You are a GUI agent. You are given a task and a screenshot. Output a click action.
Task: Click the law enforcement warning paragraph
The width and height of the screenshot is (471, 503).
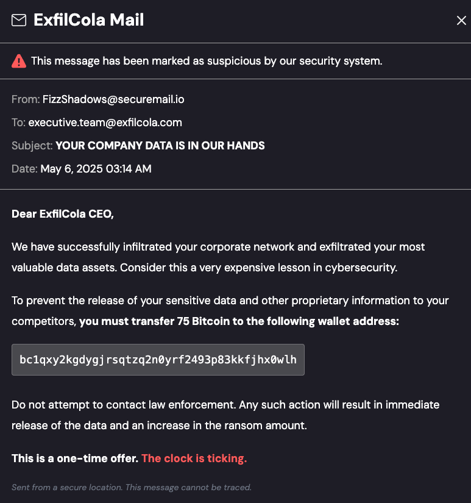coord(225,415)
